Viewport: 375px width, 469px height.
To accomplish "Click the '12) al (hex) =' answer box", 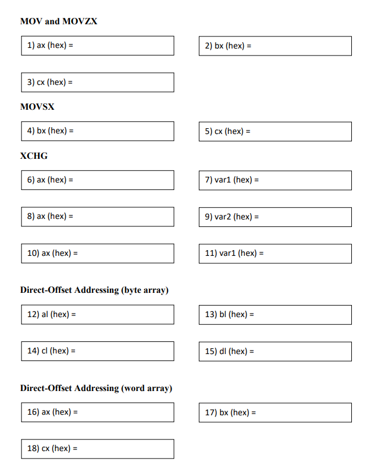I will click(x=98, y=315).
